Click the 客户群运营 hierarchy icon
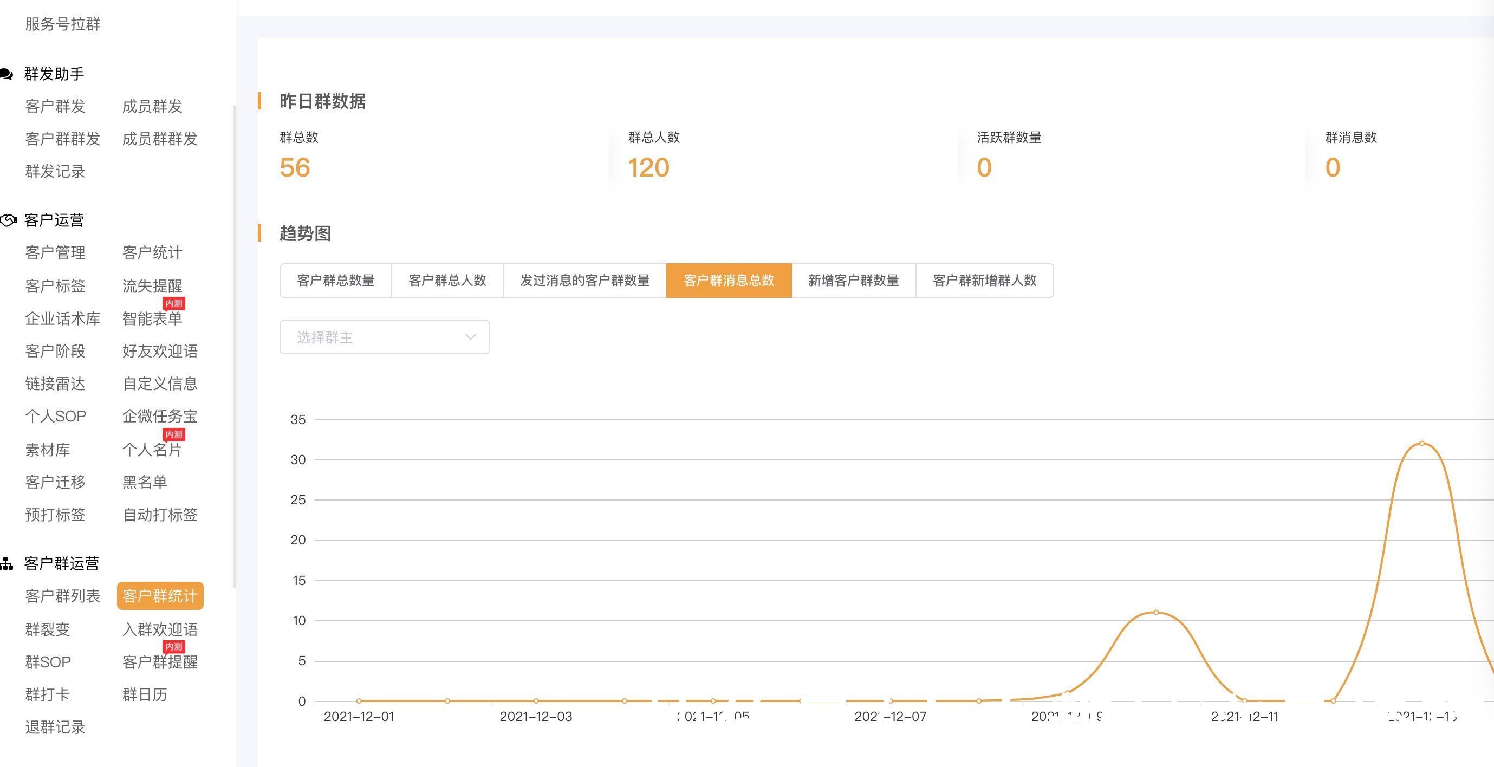Image resolution: width=1494 pixels, height=767 pixels. pyautogui.click(x=7, y=563)
